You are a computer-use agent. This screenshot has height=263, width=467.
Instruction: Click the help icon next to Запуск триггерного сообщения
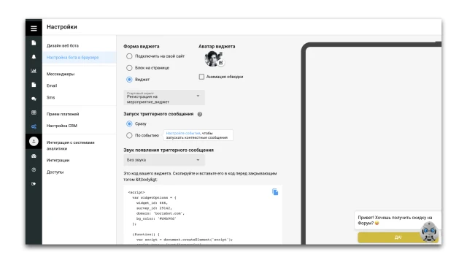(x=200, y=114)
